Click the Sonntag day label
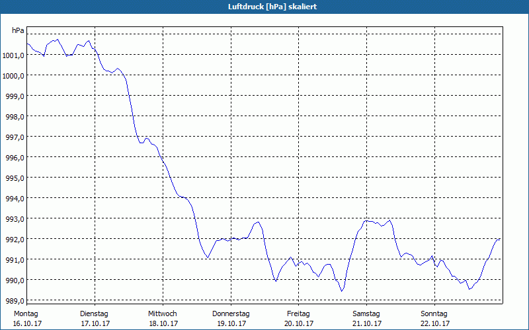 [x=434, y=314]
